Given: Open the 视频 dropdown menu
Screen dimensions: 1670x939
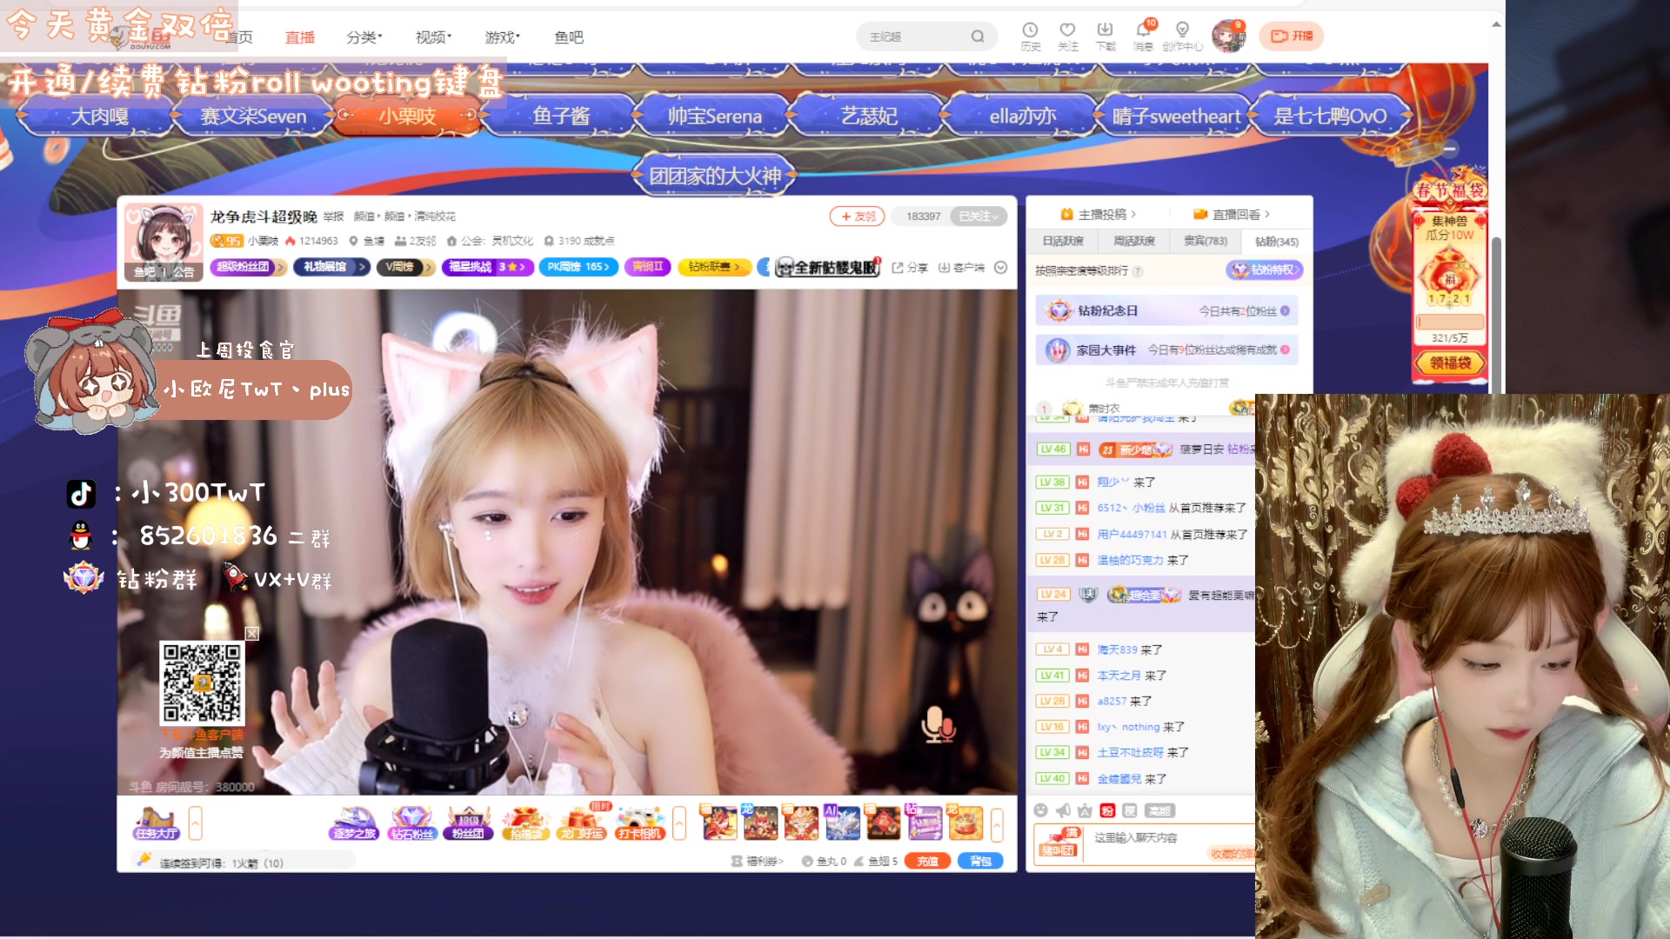Looking at the screenshot, I should (x=433, y=37).
